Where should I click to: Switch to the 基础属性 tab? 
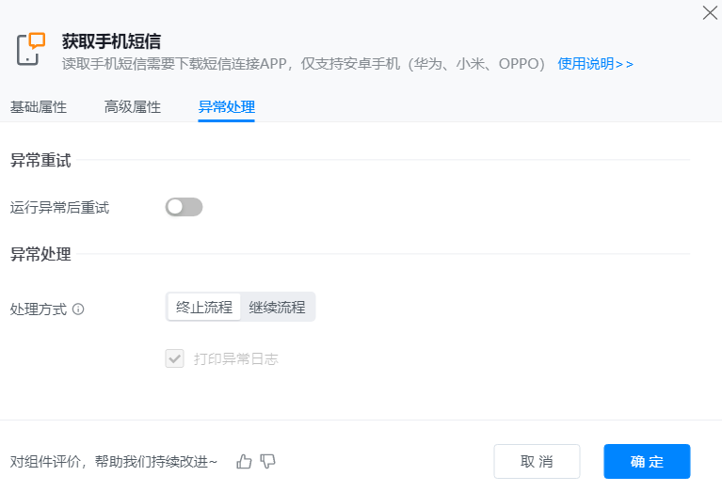coord(39,106)
